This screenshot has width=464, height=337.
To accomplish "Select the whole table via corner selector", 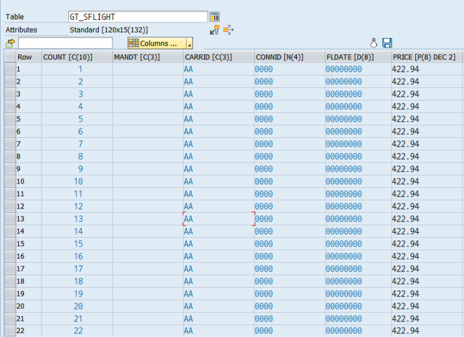I will (x=10, y=57).
